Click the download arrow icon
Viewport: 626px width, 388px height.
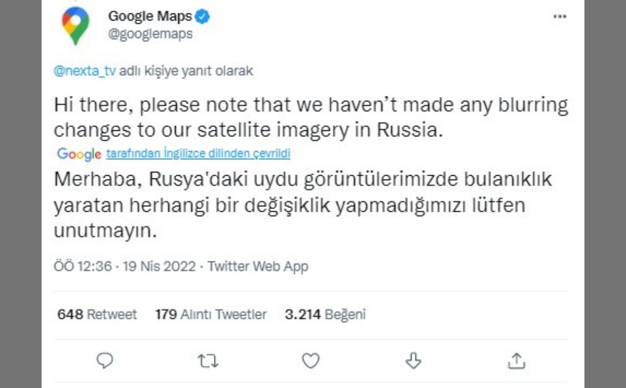click(x=413, y=361)
